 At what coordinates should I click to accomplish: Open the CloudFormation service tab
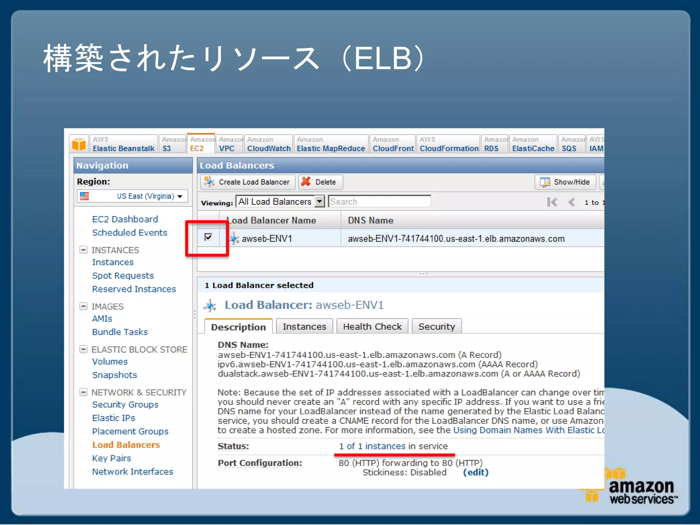tap(449, 144)
